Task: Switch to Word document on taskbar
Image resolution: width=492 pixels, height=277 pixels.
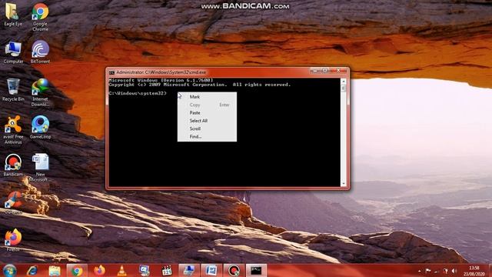Action: 211,270
